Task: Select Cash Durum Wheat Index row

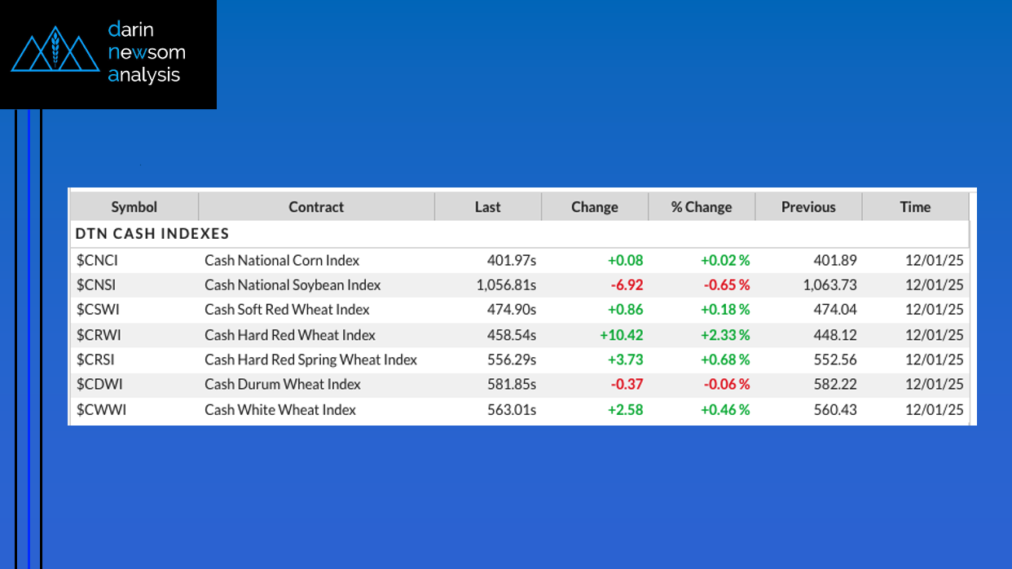Action: pyautogui.click(x=282, y=384)
